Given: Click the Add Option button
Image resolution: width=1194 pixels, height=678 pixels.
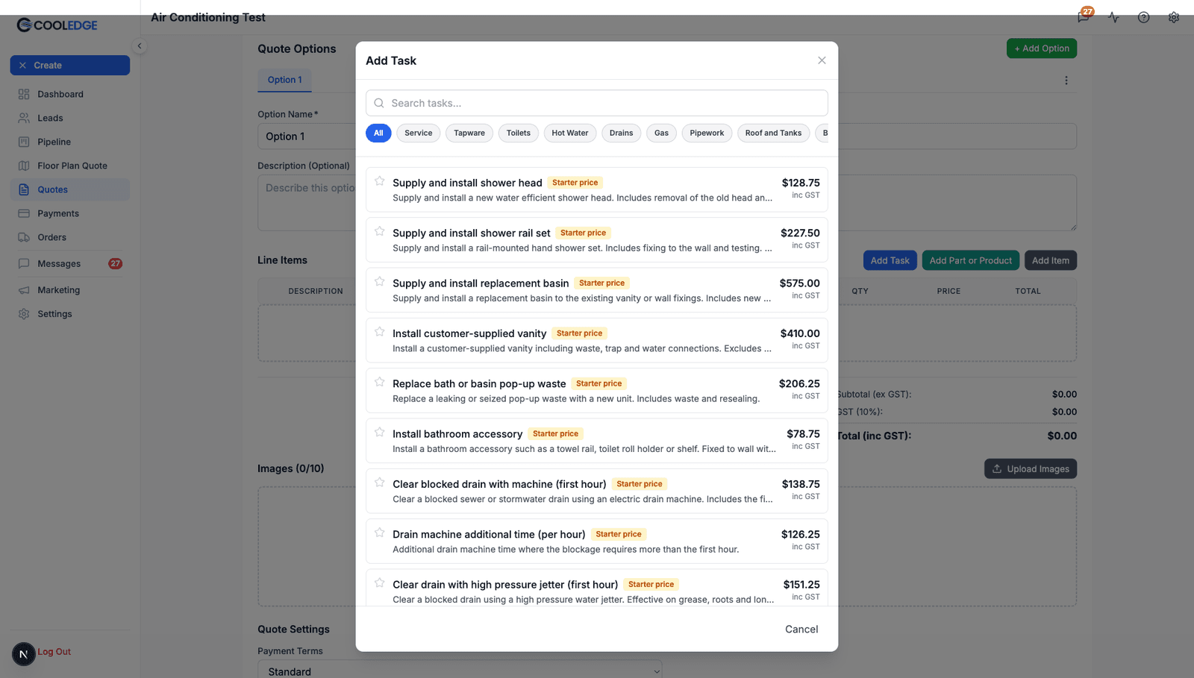Looking at the screenshot, I should (x=1042, y=48).
